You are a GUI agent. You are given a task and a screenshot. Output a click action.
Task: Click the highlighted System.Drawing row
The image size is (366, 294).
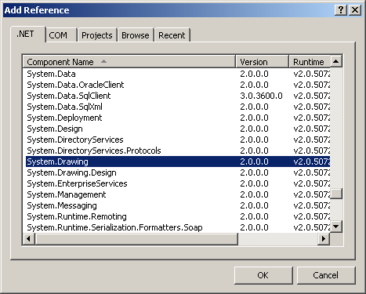click(178, 162)
